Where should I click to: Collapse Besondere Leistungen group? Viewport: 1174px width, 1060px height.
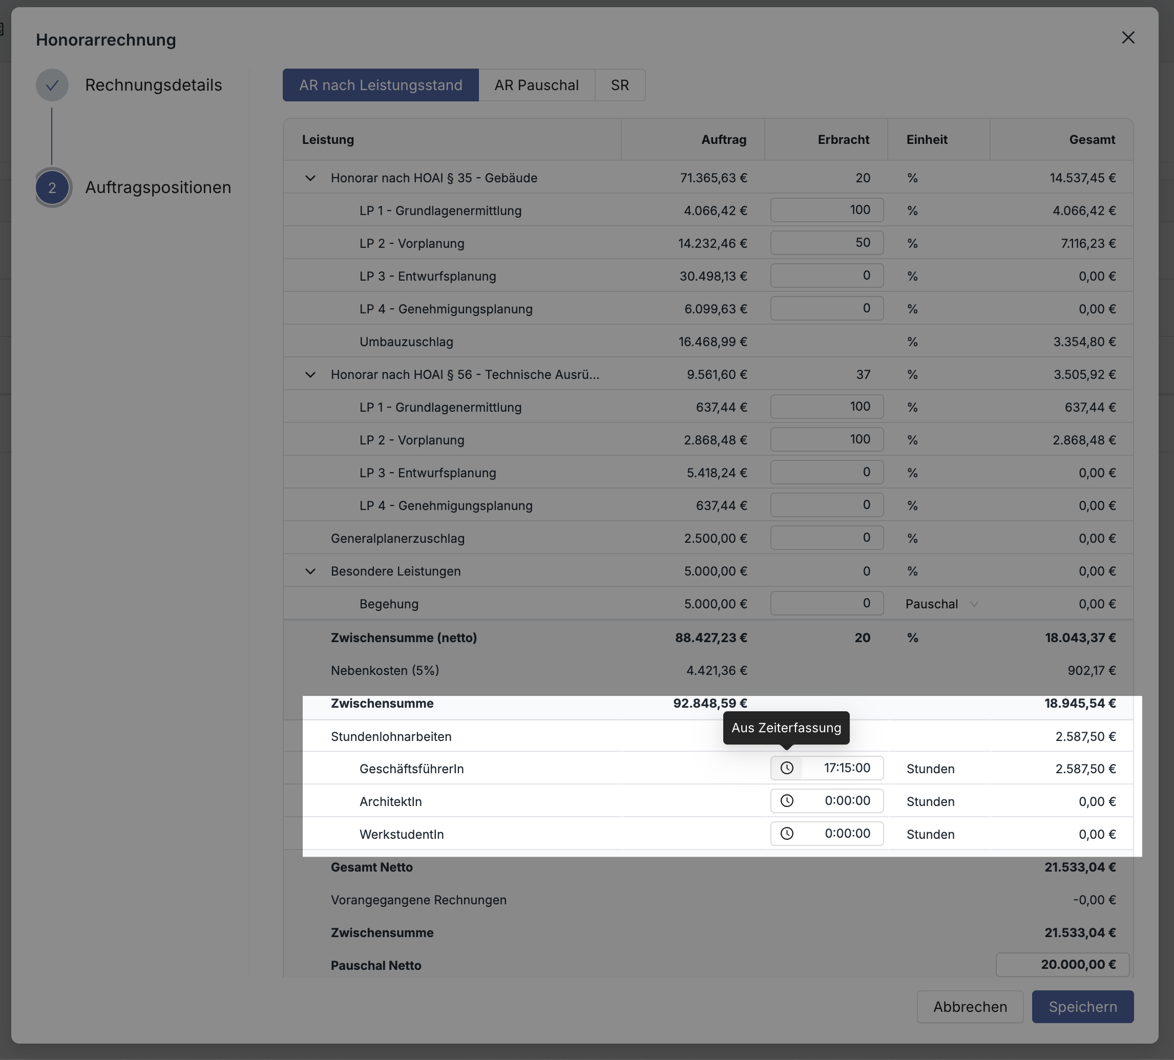click(x=310, y=571)
